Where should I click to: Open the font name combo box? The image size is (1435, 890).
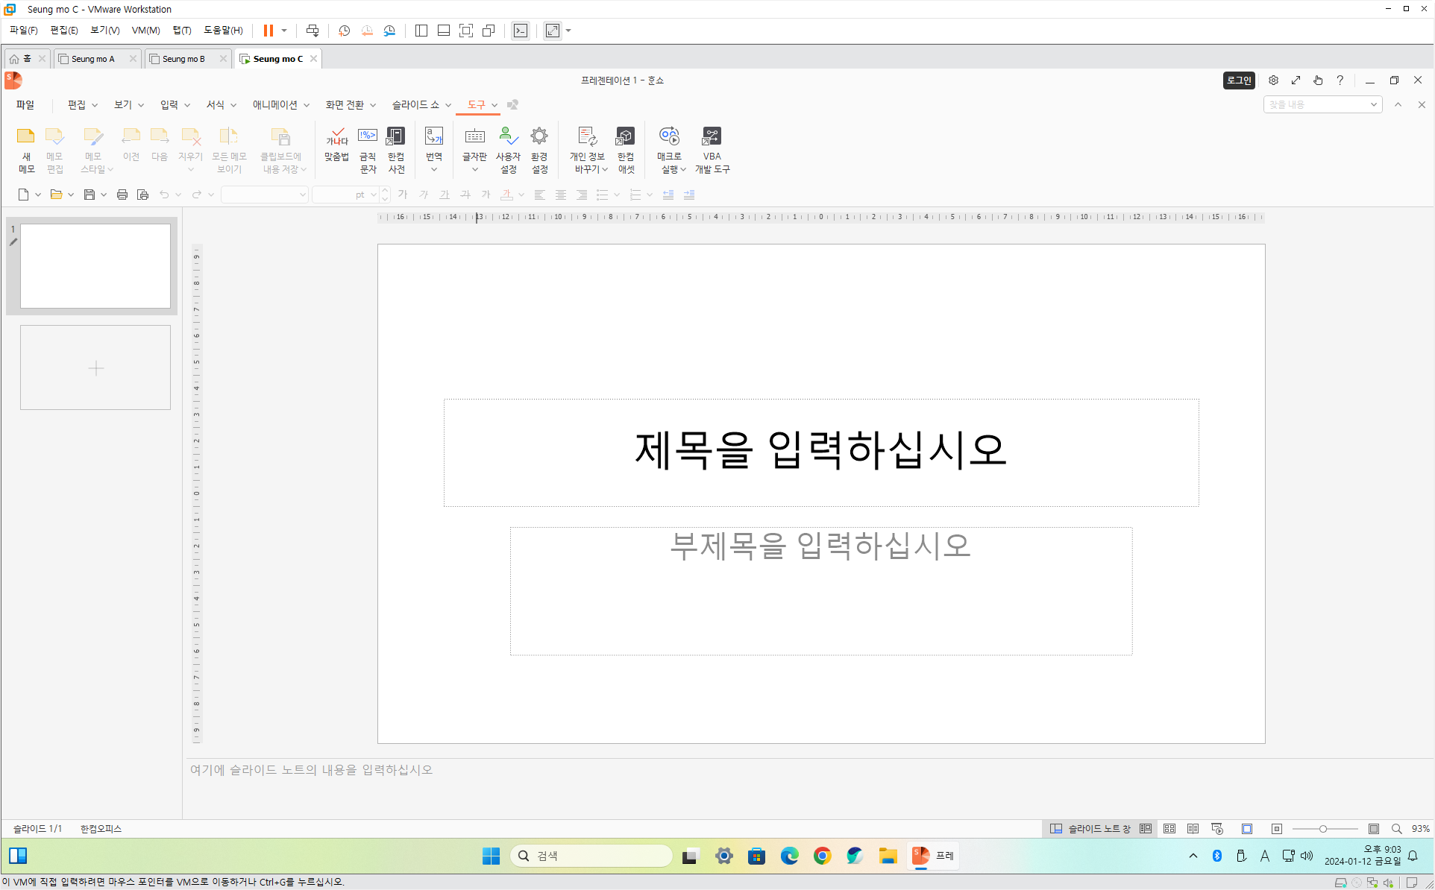click(265, 195)
